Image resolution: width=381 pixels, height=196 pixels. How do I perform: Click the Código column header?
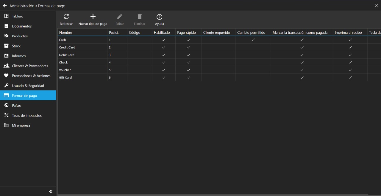[x=140, y=32]
